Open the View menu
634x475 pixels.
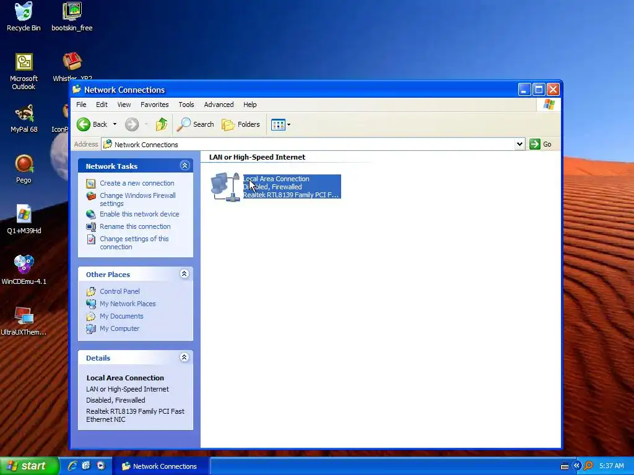pyautogui.click(x=124, y=105)
